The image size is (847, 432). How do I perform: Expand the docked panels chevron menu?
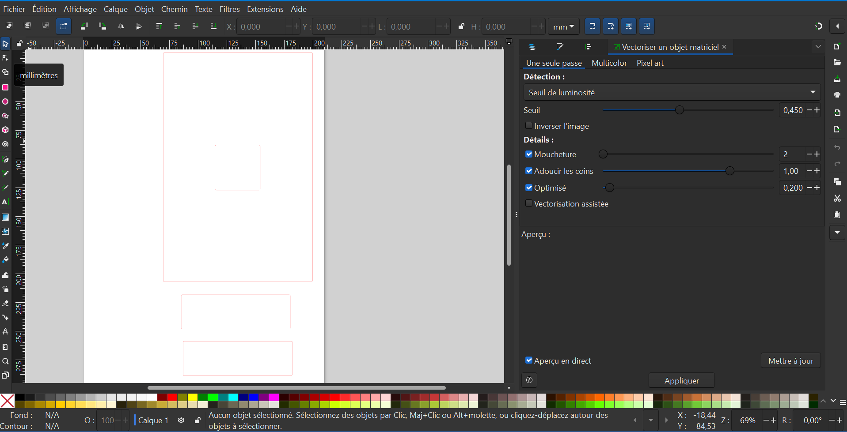818,47
